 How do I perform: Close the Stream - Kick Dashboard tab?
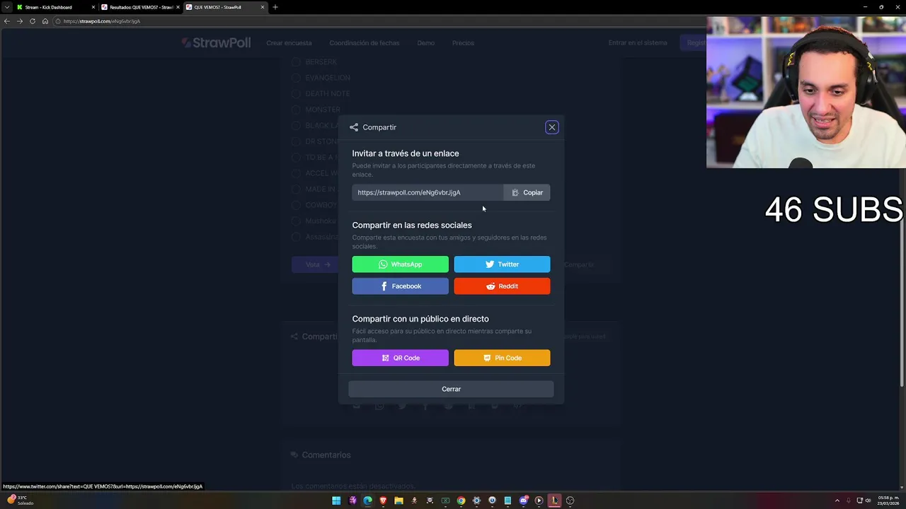tap(93, 7)
